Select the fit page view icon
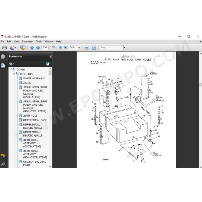The width and height of the screenshot is (202, 202). tap(94, 48)
